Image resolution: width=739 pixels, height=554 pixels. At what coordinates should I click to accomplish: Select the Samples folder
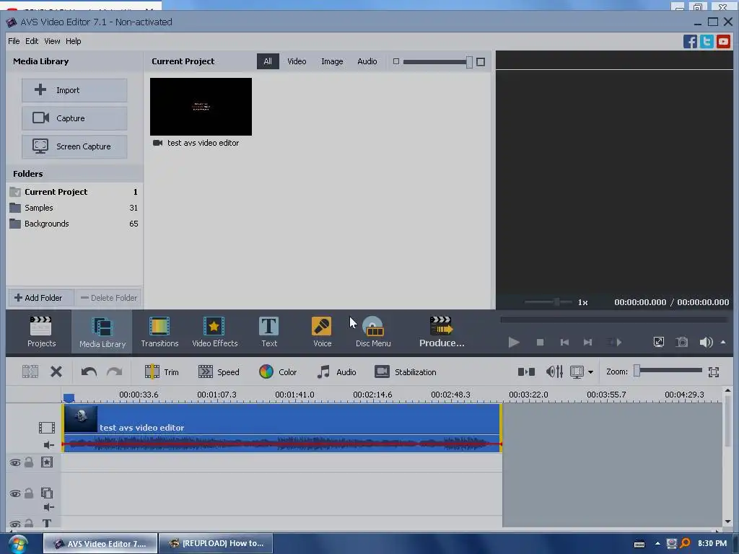(74, 208)
